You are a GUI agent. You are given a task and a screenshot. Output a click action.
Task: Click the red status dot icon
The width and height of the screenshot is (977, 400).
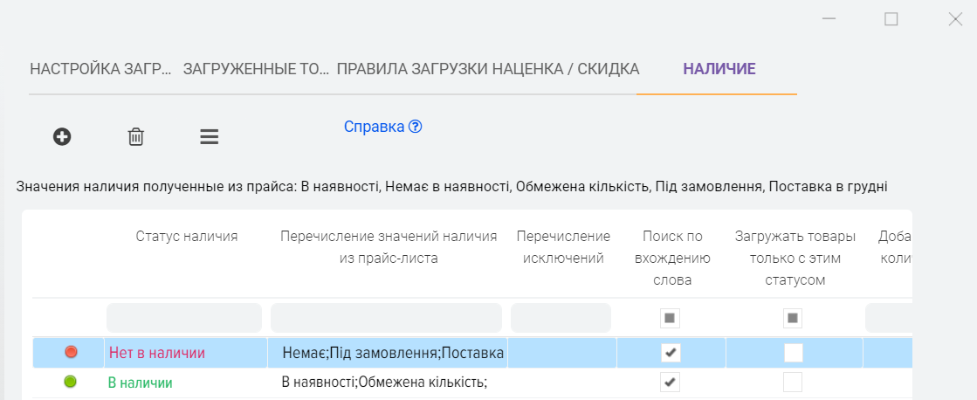pyautogui.click(x=71, y=352)
